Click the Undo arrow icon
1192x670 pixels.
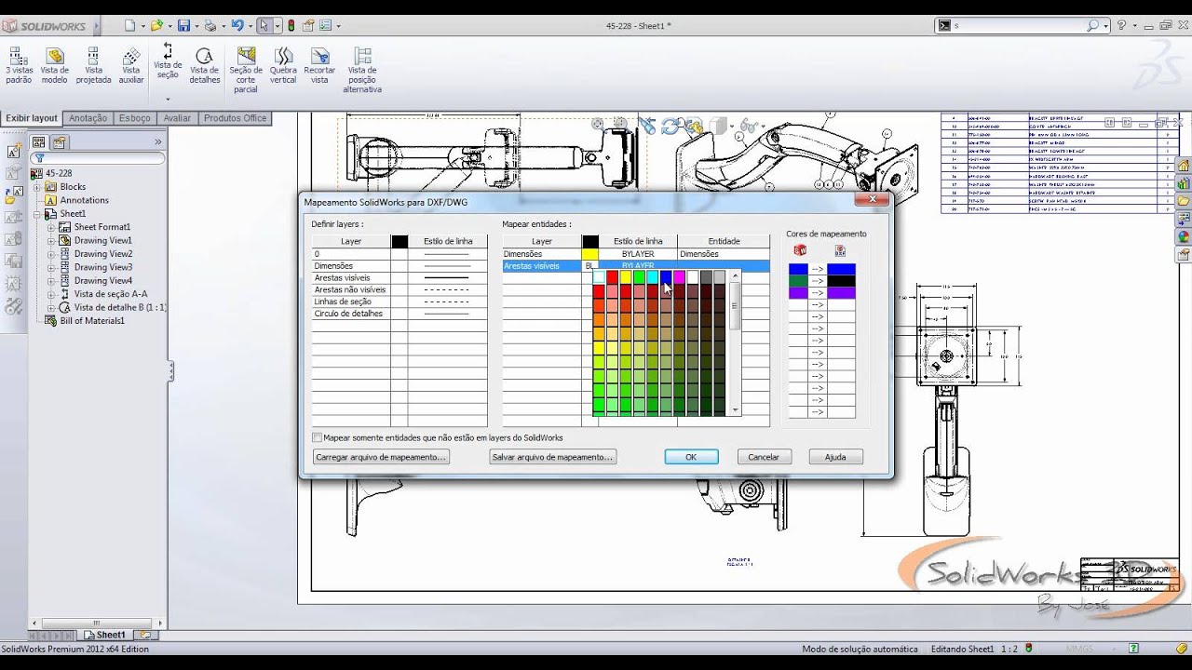237,25
